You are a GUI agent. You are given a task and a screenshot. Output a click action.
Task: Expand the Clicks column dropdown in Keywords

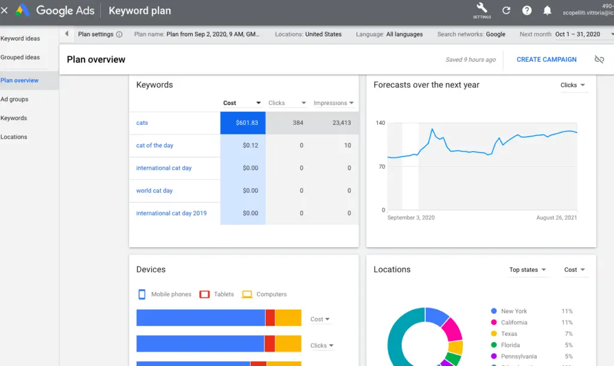click(x=287, y=103)
